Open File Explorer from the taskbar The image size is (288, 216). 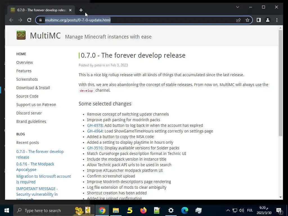116,210
